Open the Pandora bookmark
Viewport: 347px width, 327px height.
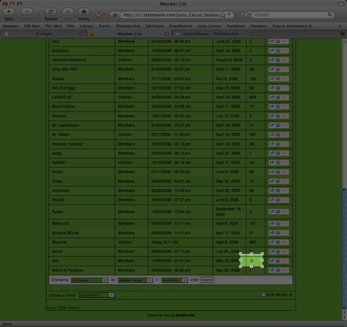(x=259, y=26)
